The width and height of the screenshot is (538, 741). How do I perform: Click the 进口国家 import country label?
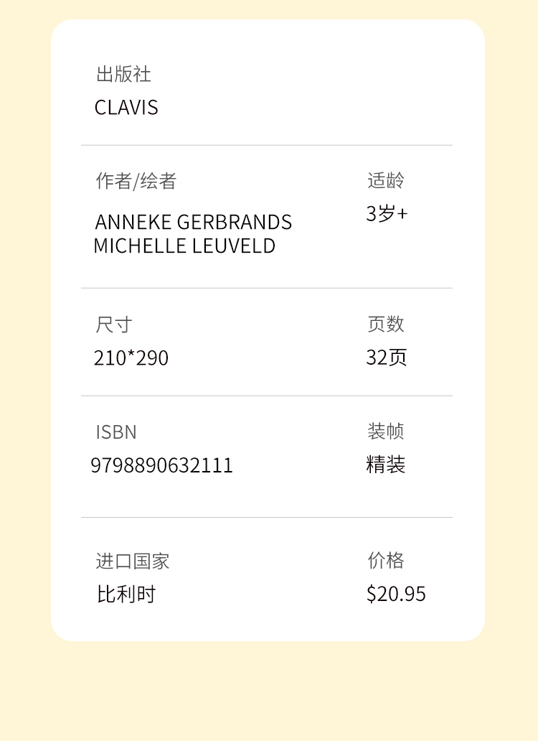pos(133,561)
